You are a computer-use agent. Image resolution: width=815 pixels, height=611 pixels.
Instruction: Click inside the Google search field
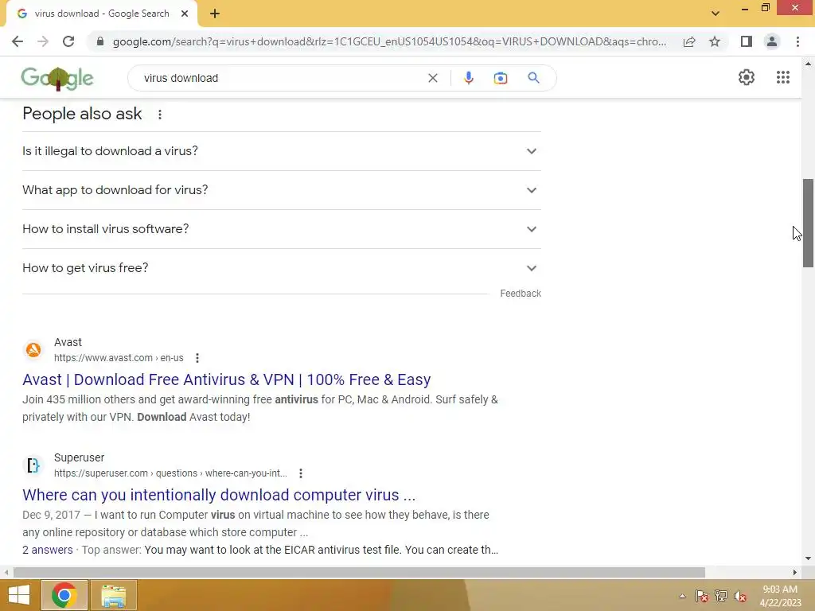[x=281, y=78]
